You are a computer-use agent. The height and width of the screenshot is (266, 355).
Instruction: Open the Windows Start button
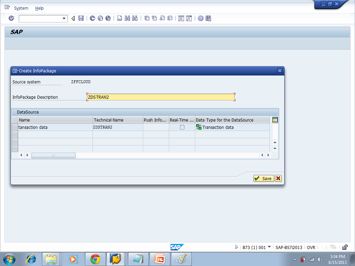pos(9,259)
